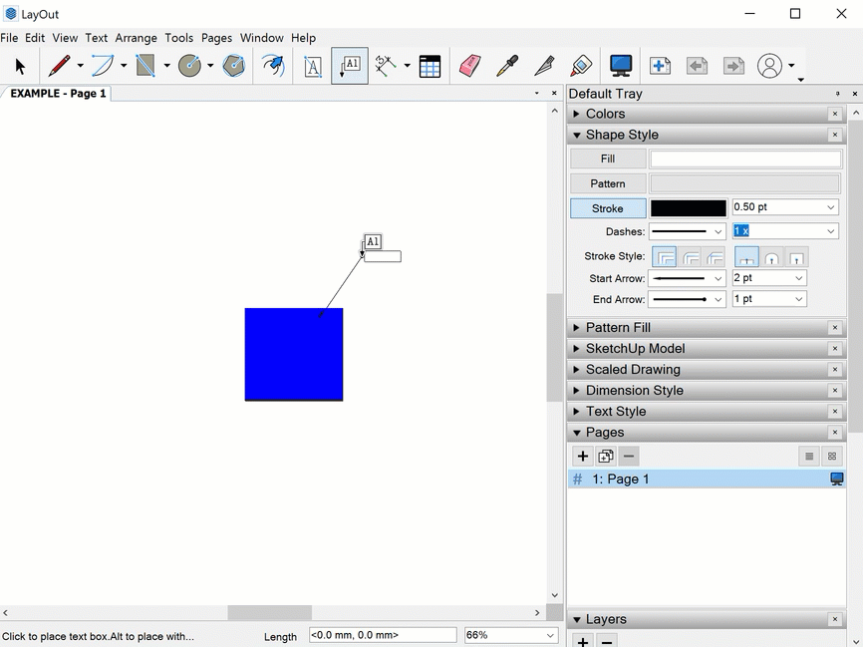863x647 pixels.
Task: Disable the Stroke setting
Action: (x=607, y=207)
